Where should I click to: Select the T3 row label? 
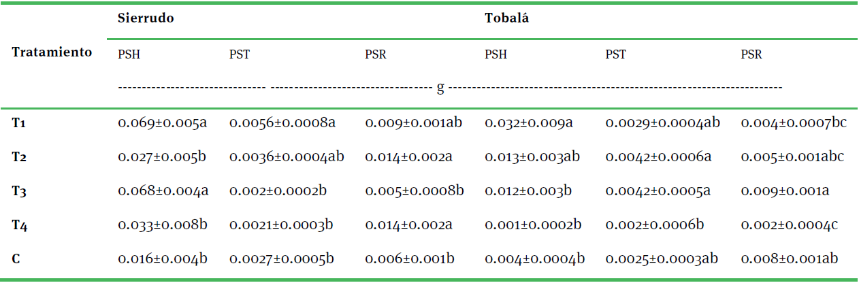(x=19, y=191)
